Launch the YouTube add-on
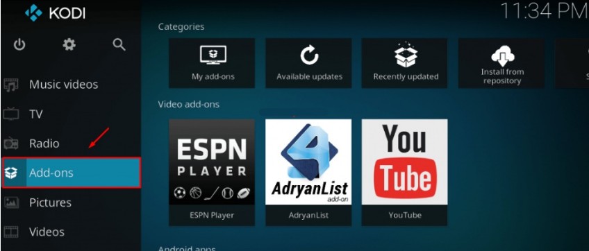 tap(404, 173)
